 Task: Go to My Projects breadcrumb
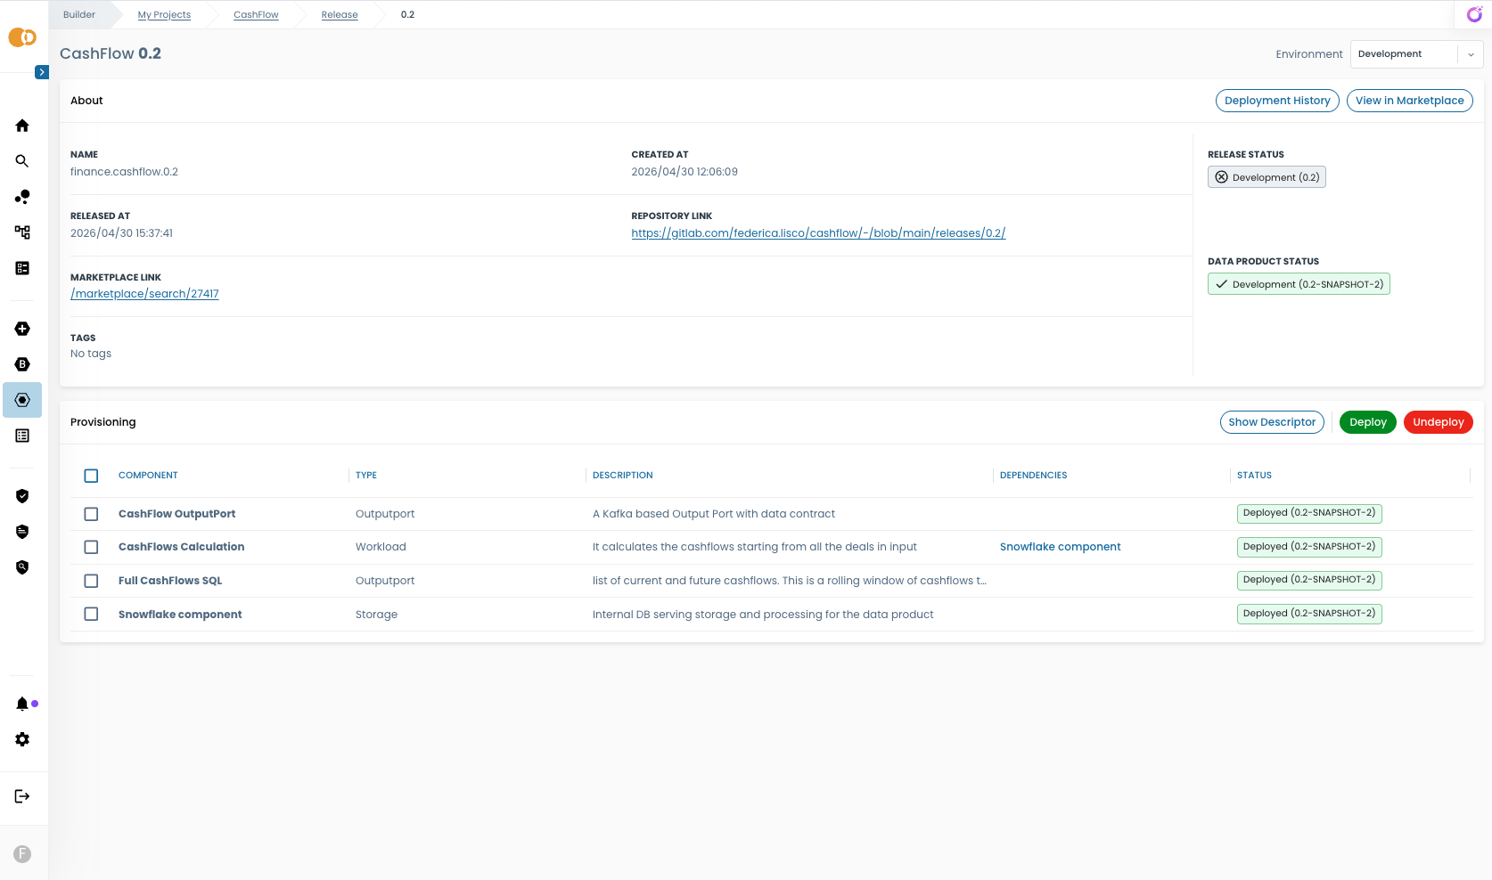(x=164, y=14)
